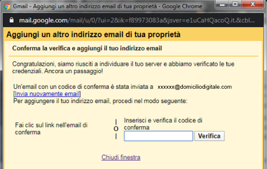Viewport: 267px width, 169px height.
Task: Click the Congratulazioni message paragraph
Action: 123,68
